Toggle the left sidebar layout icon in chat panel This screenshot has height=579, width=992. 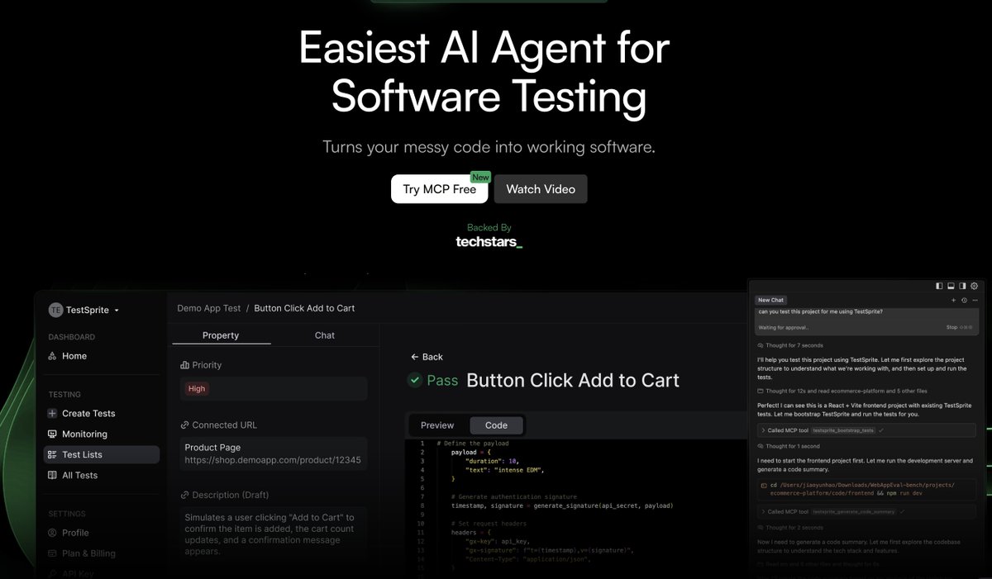pyautogui.click(x=939, y=286)
